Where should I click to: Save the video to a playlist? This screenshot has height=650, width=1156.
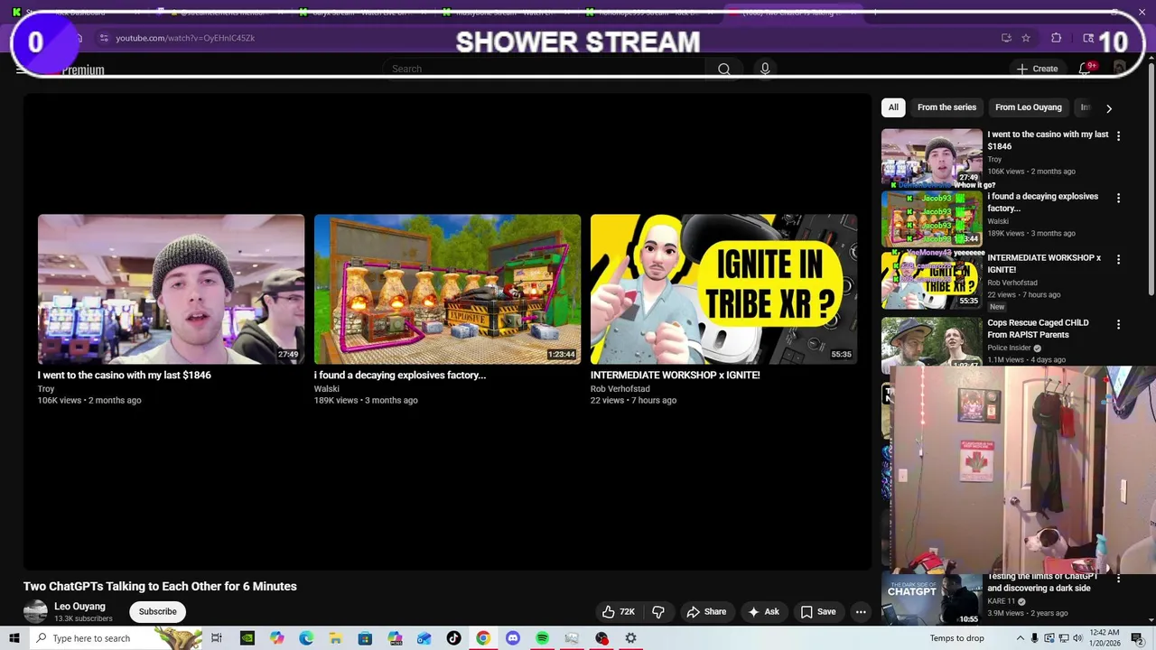point(818,611)
